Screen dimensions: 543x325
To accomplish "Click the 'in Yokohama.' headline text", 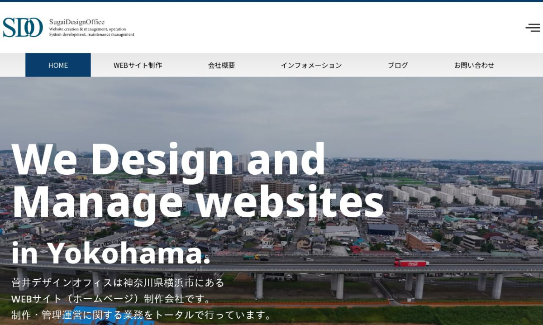I will (x=111, y=253).
